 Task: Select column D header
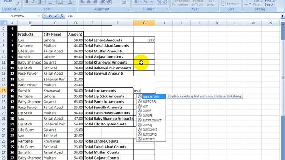click(x=75, y=23)
